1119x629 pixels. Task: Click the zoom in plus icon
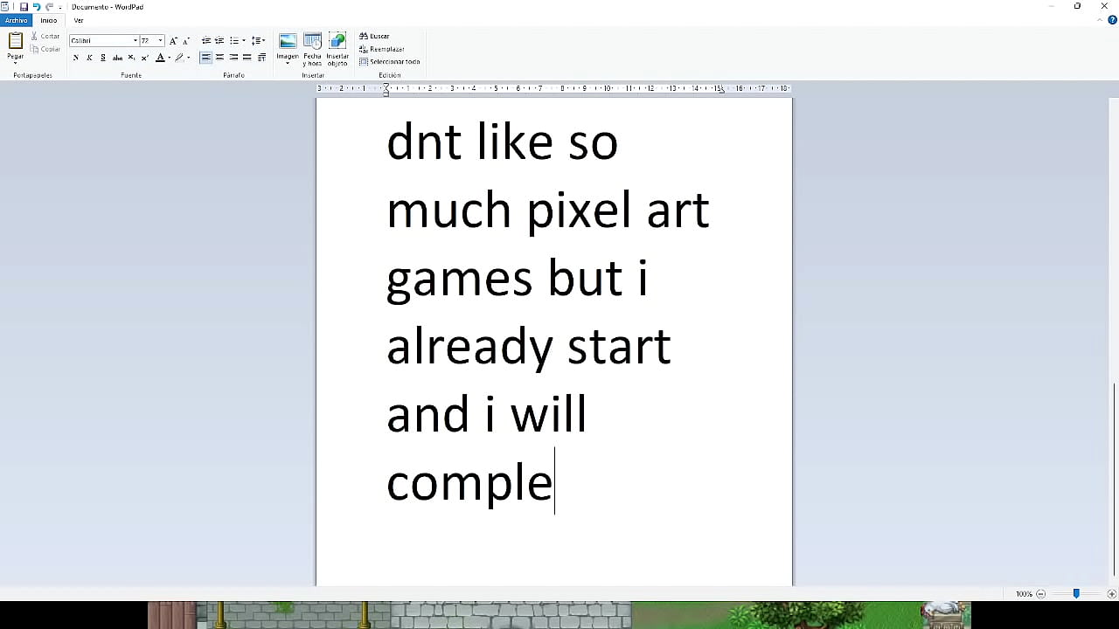(x=1111, y=594)
